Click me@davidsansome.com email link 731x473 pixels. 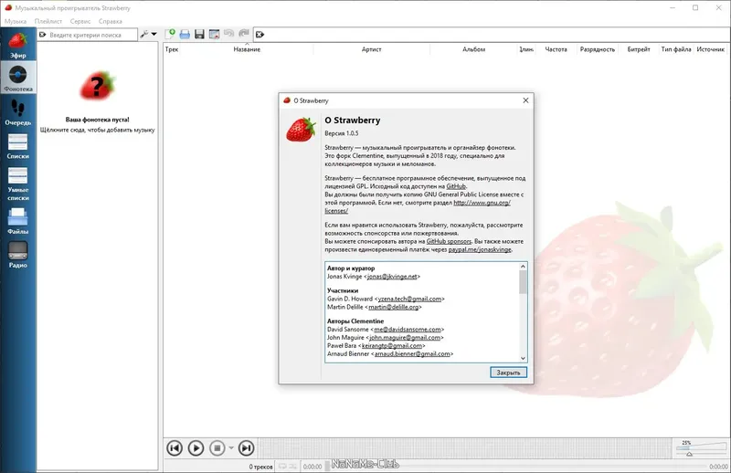pyautogui.click(x=407, y=329)
